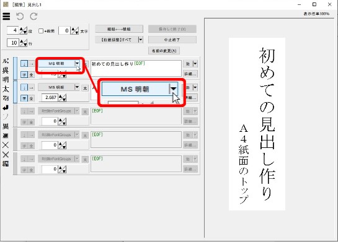The width and height of the screenshot is (338, 242).
Task: Click 行 count stepper arrows
Action: pyautogui.click(x=24, y=43)
